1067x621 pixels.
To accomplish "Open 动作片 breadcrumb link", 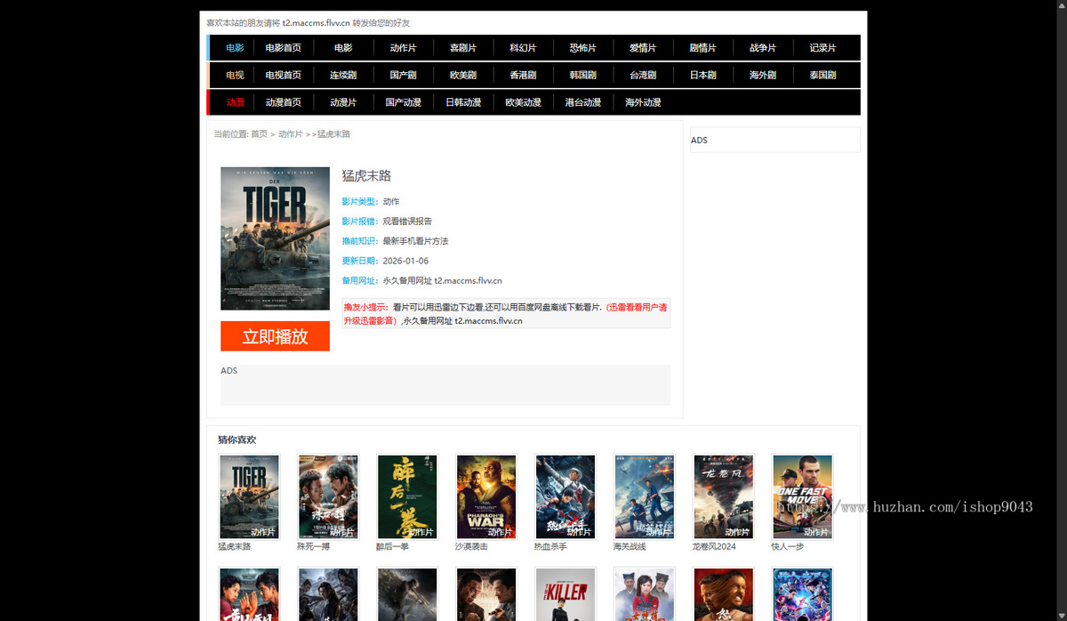I will 290,134.
